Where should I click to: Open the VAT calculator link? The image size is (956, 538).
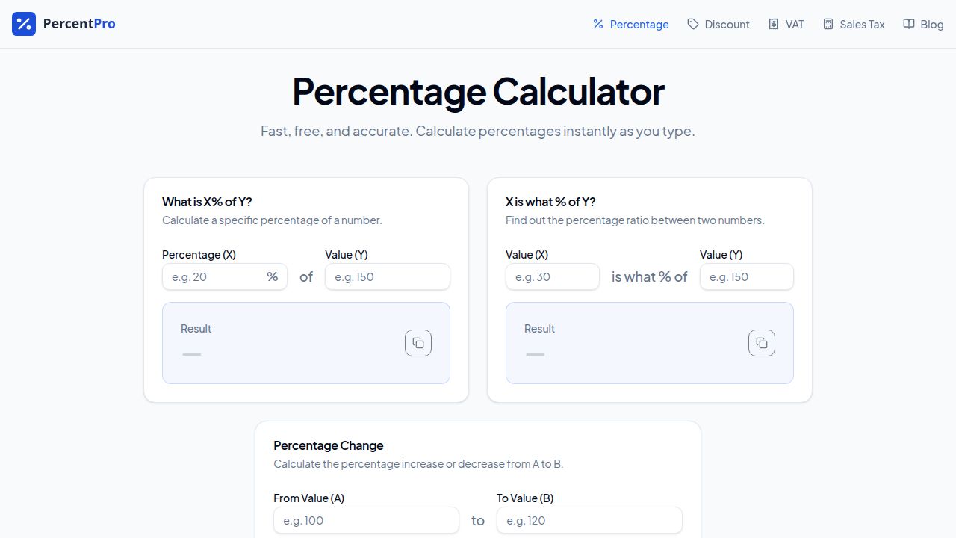[x=786, y=24]
